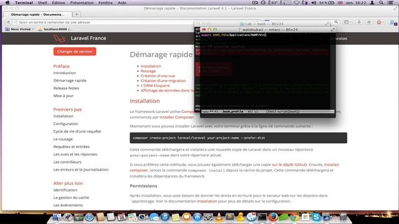Open Spotlight search in menu bar
Viewport: 399px width, 224px height.
[x=381, y=2]
